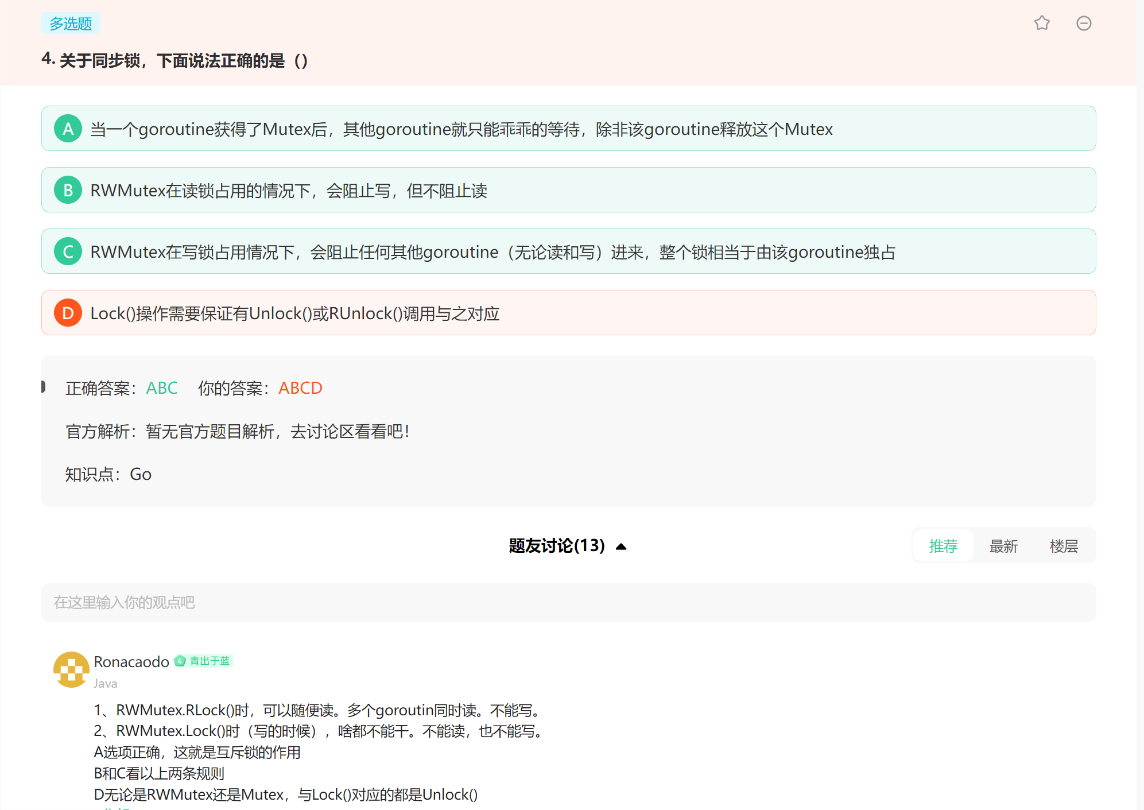Click the green C option circle
Screen dimensions: 1144x810
pos(68,251)
